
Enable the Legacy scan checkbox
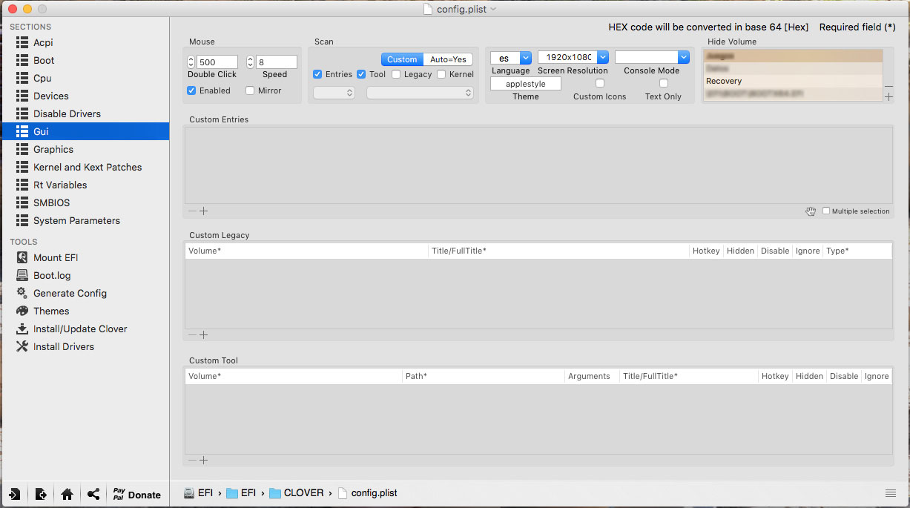click(x=396, y=74)
